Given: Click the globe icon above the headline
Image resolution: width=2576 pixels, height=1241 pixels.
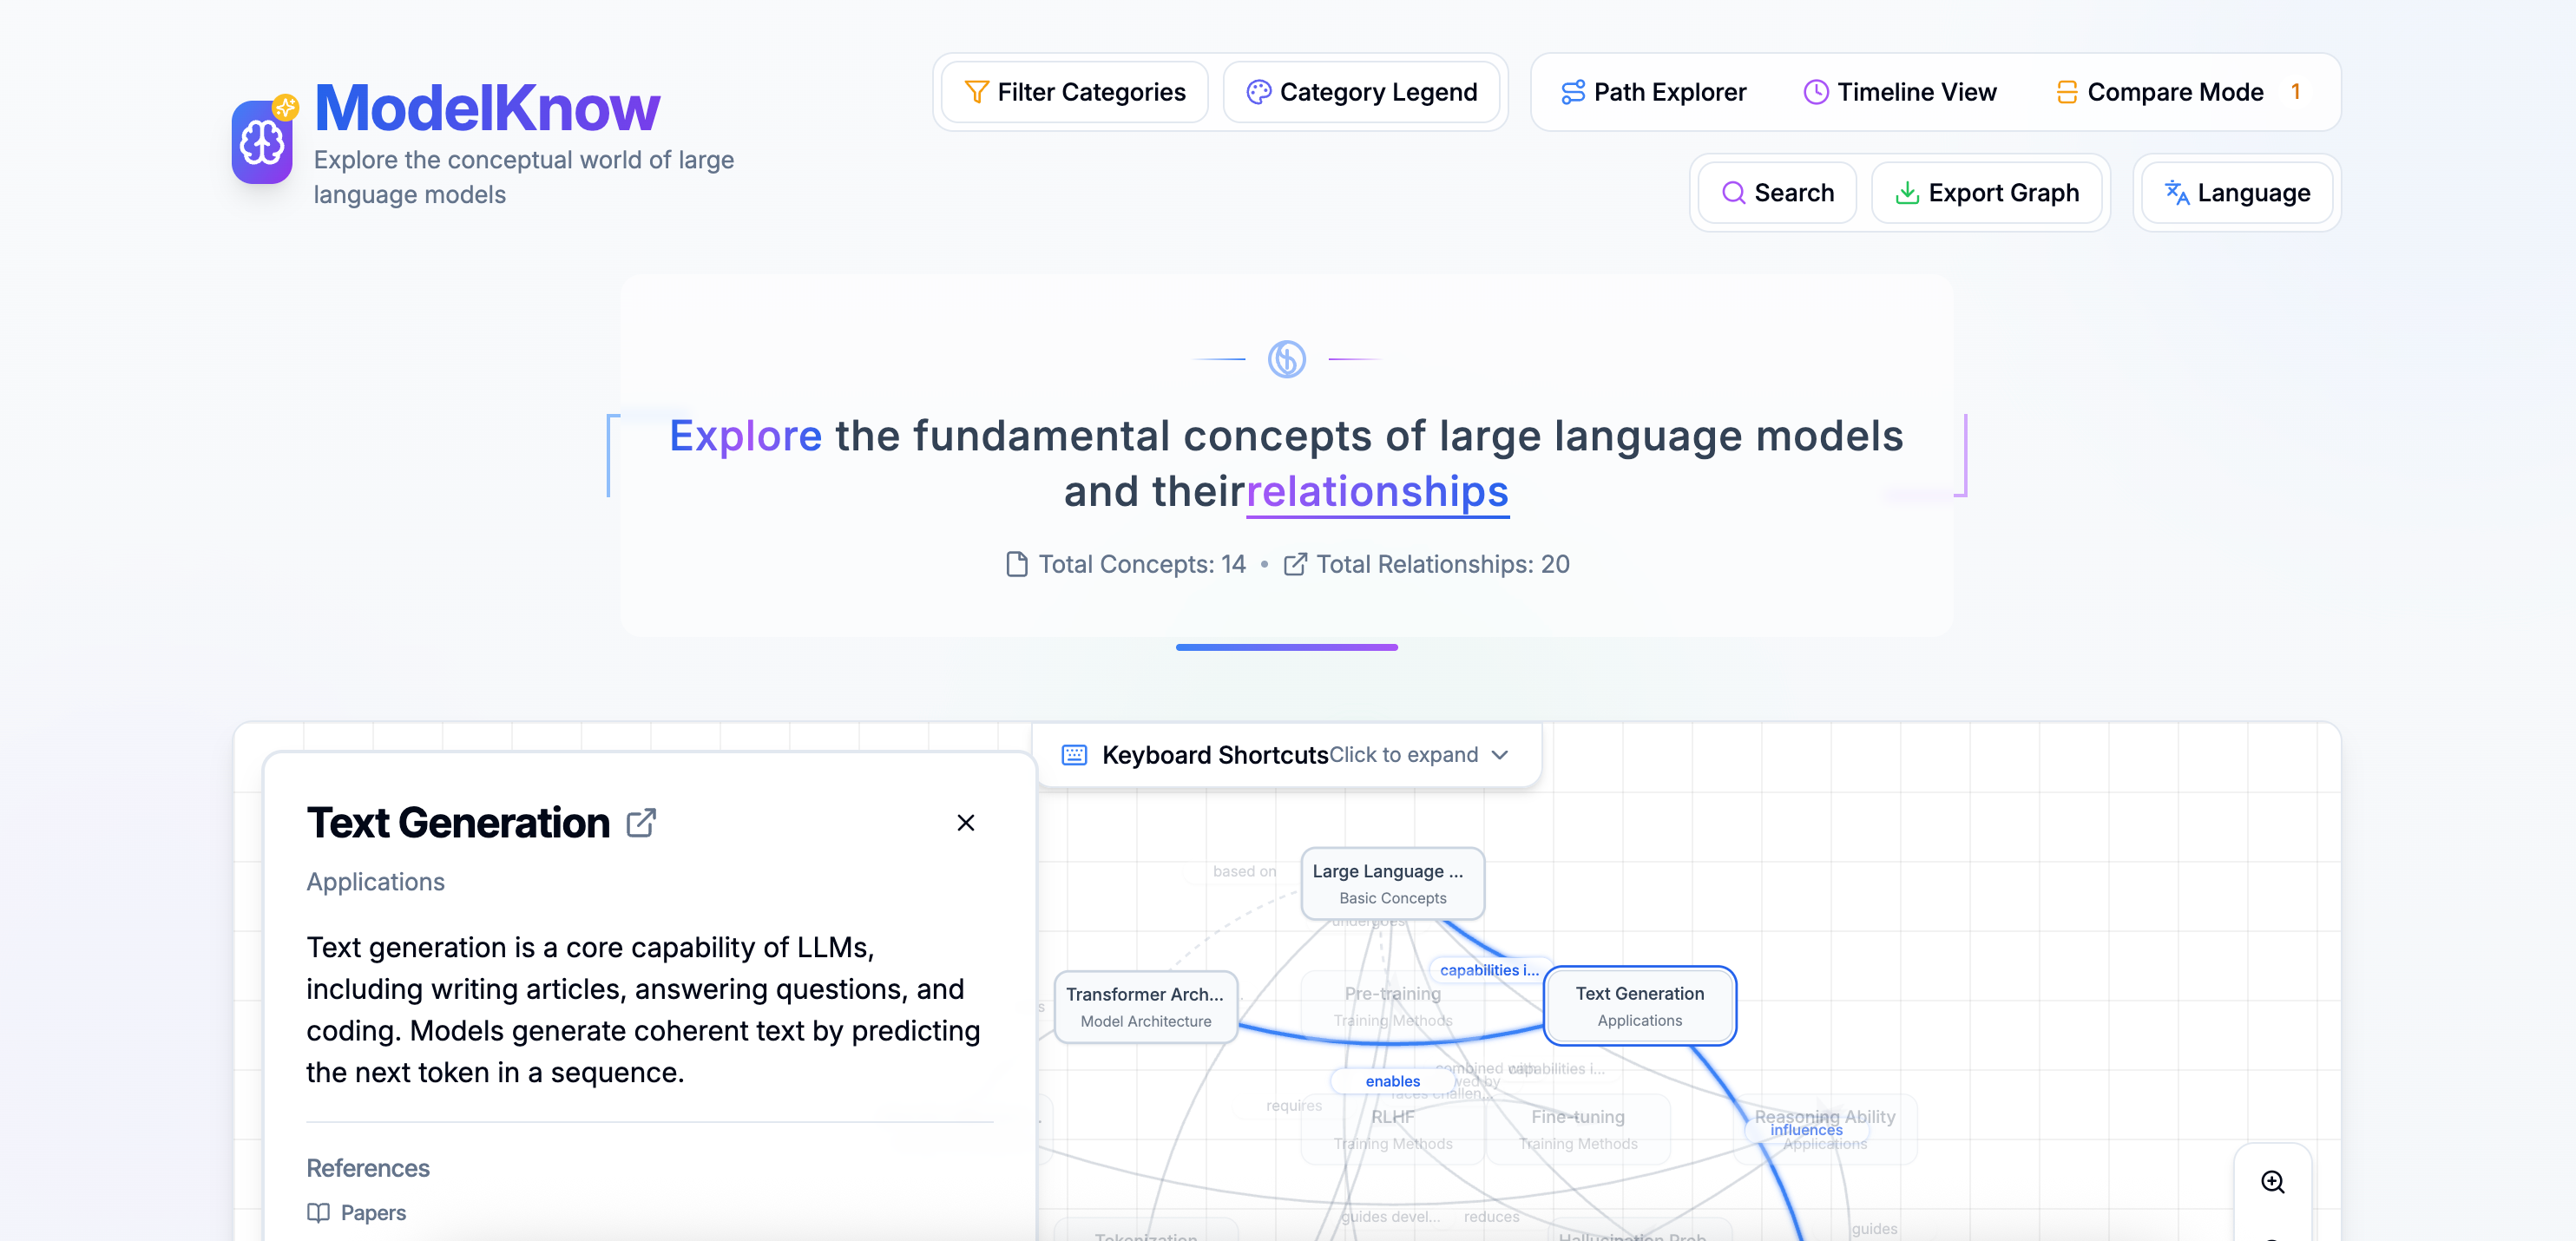Looking at the screenshot, I should pos(1286,359).
